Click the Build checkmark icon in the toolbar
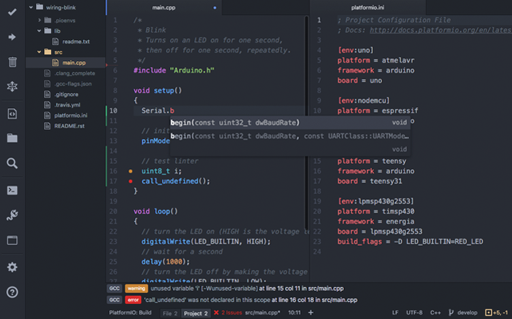This screenshot has height=319, width=512. click(x=12, y=13)
